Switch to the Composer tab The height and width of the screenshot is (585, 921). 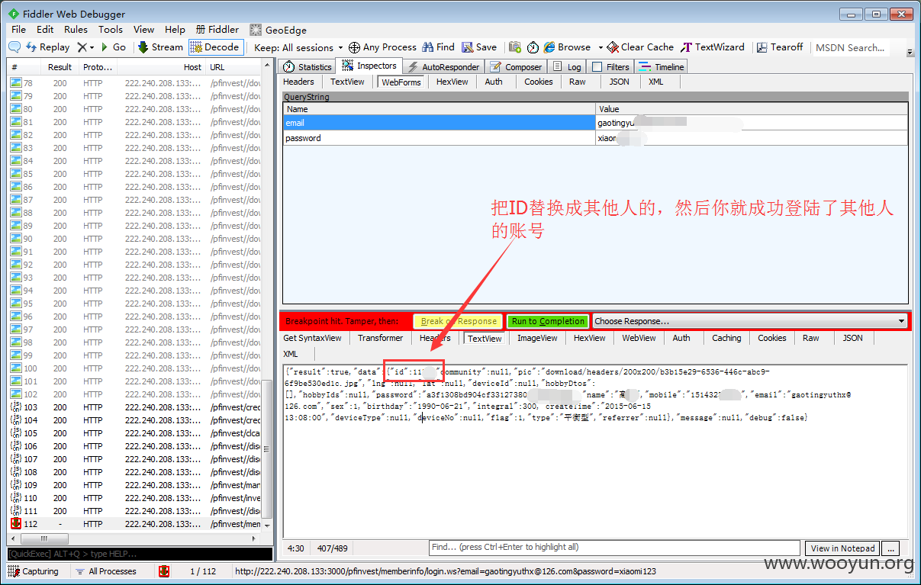[x=516, y=67]
